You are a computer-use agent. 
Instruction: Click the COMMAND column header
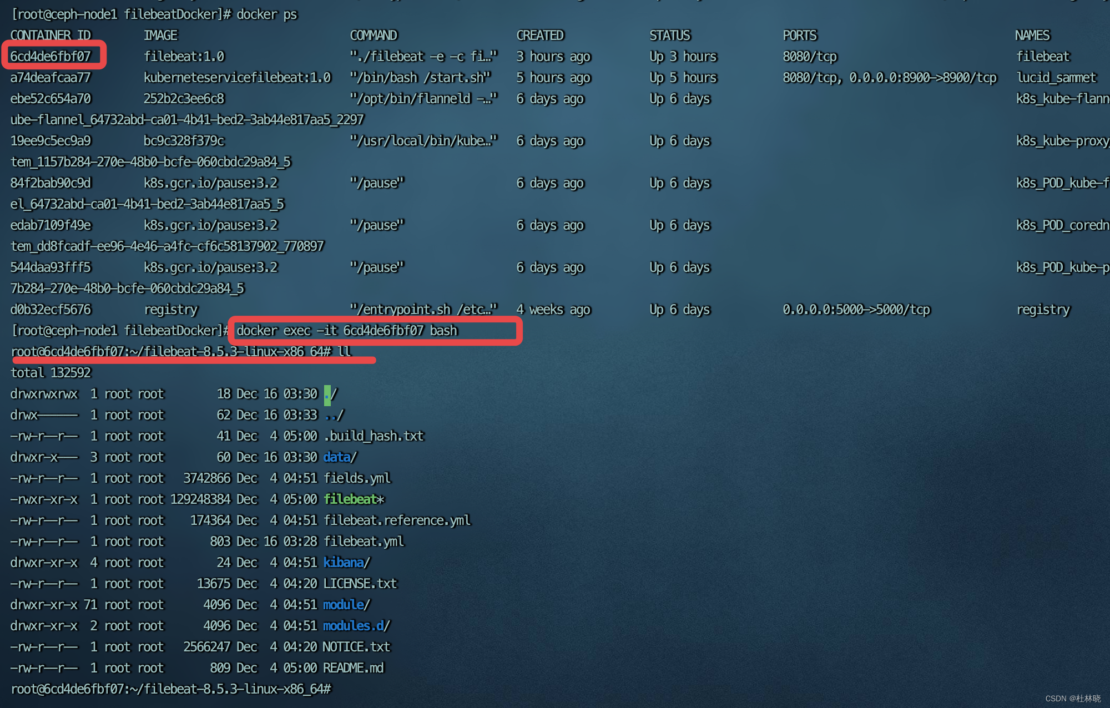pos(374,35)
